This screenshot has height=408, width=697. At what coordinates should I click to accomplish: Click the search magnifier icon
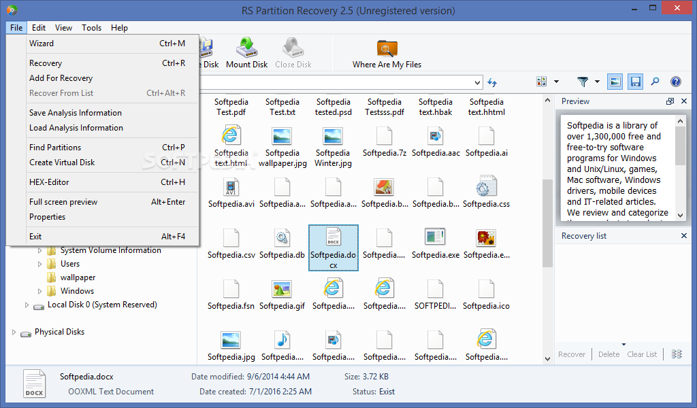point(655,81)
